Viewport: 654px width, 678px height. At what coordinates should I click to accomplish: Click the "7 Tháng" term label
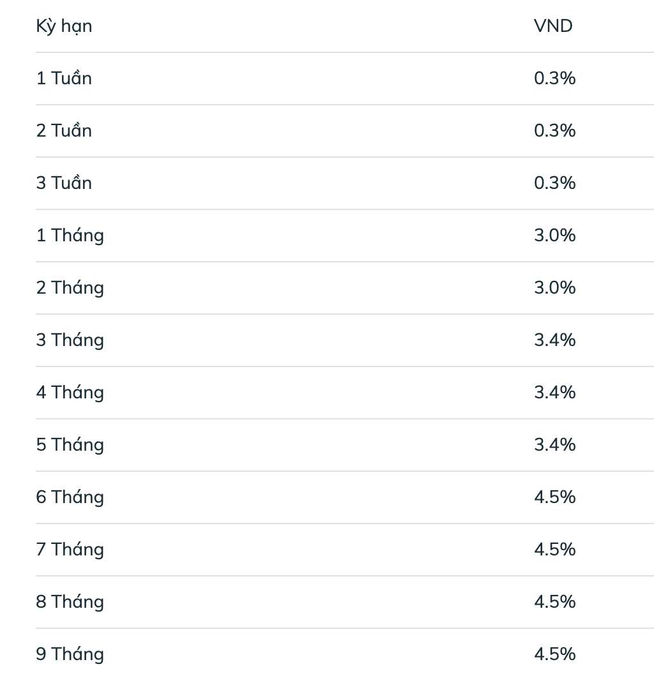click(70, 550)
